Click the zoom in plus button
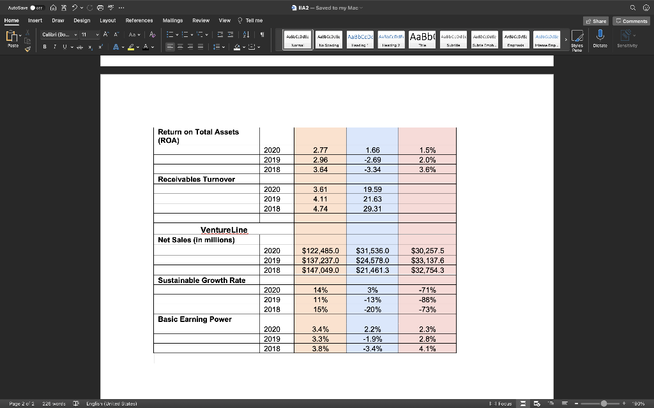Screen dimensions: 654x408 [x=624, y=404]
